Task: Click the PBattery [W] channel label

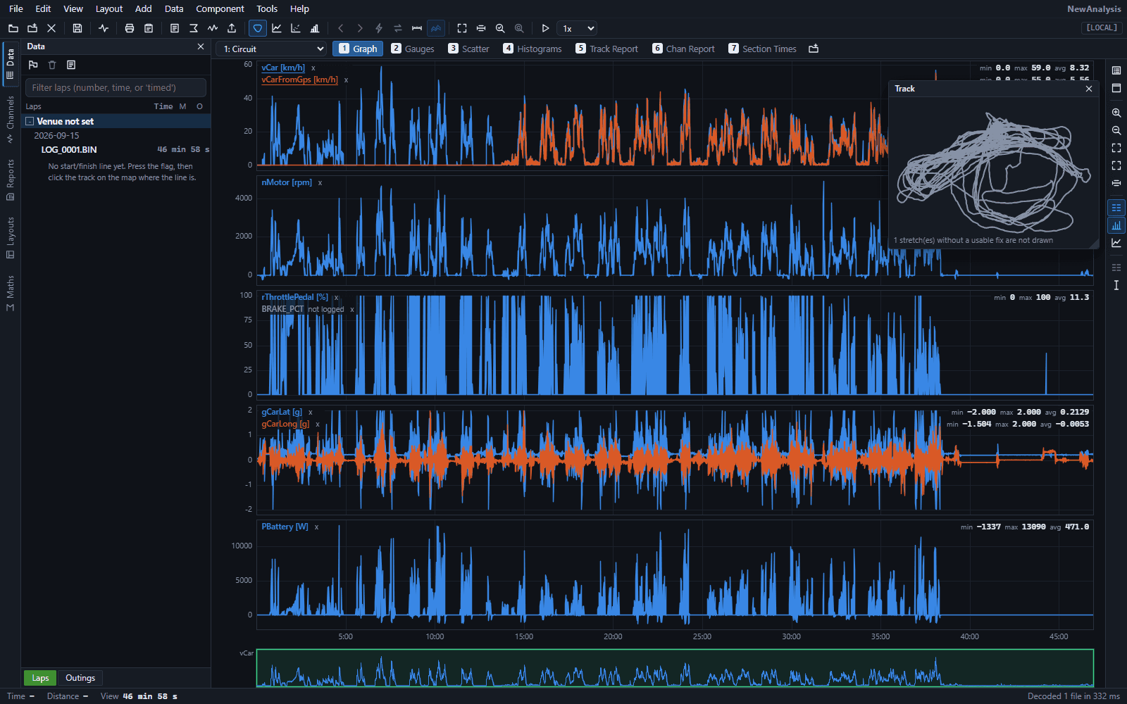Action: pos(285,527)
